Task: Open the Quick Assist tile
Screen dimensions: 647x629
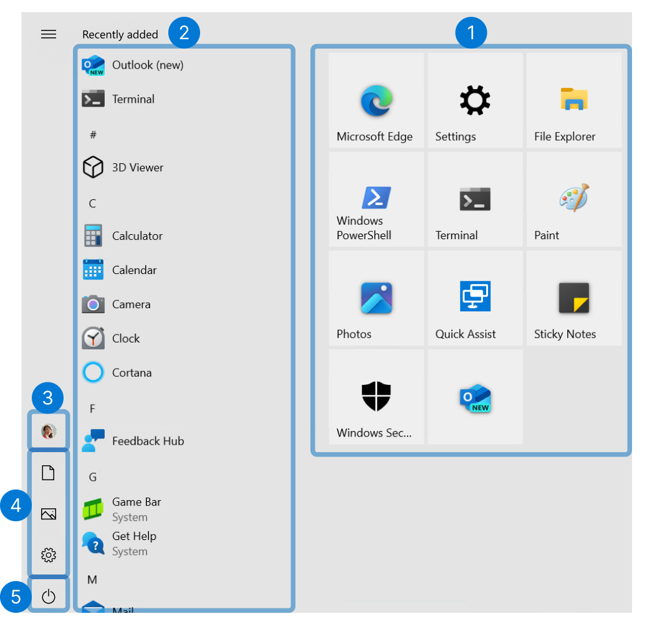Action: [x=475, y=298]
